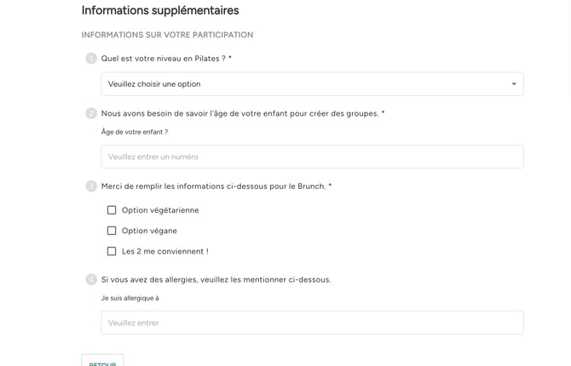Click the Brunch information question text

(x=216, y=186)
